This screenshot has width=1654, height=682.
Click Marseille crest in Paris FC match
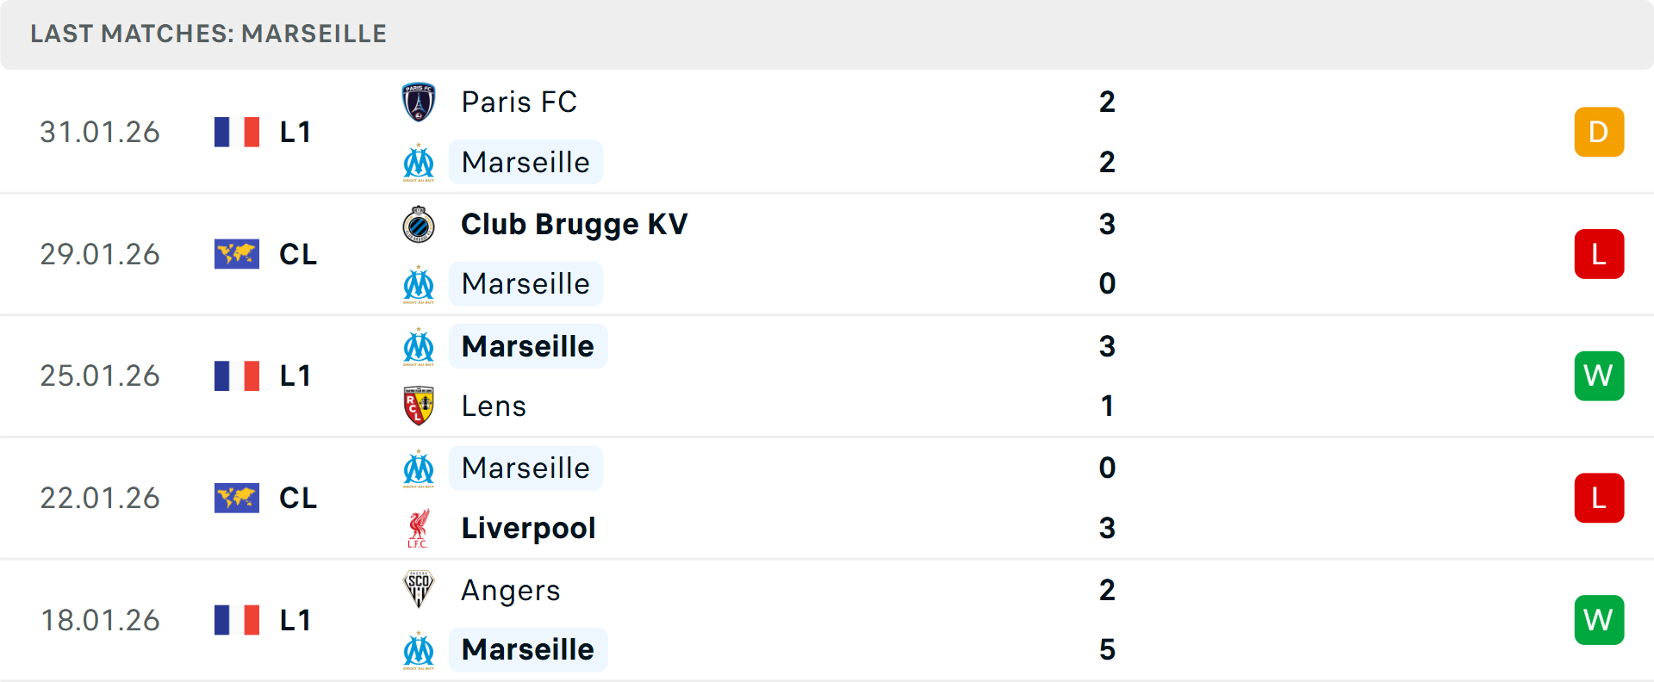pos(419,163)
